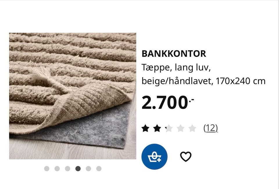Click the fourth empty rating star

[180, 128]
